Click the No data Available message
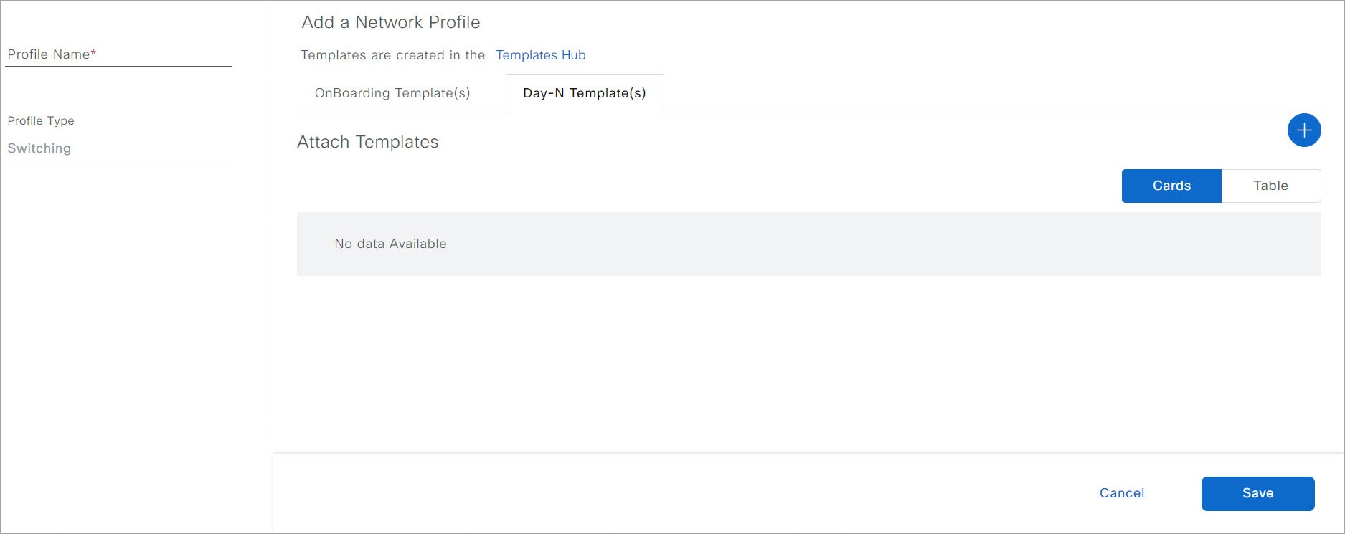Viewport: 1345px width, 534px height. [390, 244]
